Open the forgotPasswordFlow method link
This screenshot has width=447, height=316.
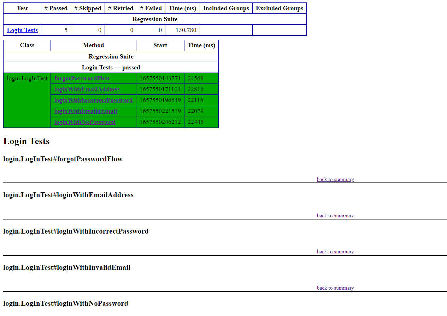pos(82,78)
